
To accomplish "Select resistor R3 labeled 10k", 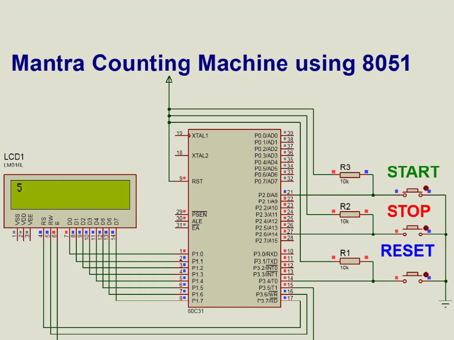I will click(350, 174).
